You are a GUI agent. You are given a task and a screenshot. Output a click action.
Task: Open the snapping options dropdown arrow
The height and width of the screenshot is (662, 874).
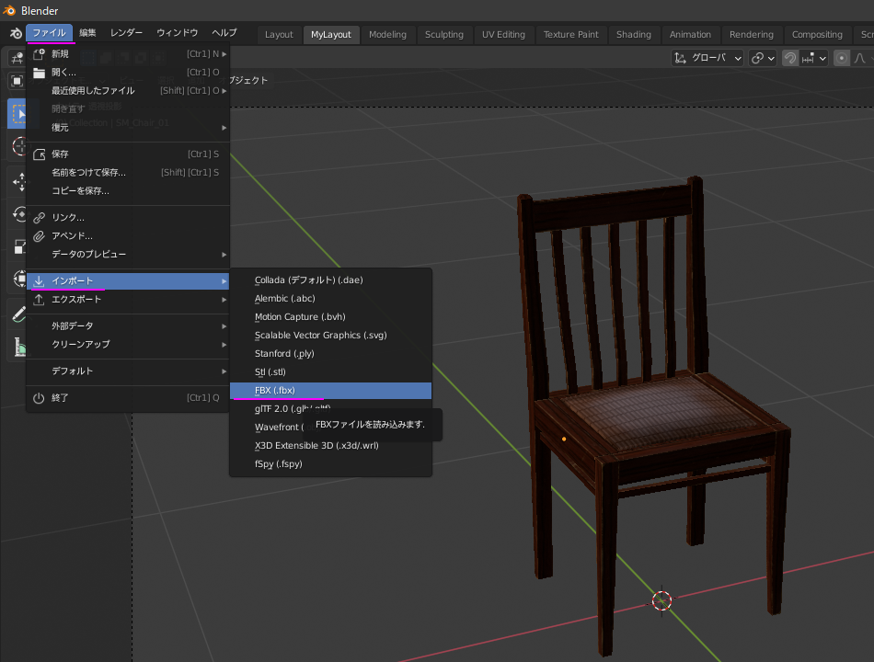[x=824, y=57]
